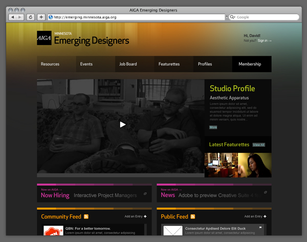Click the More button under description
Screen dimensions: 307x242
tap(213, 127)
